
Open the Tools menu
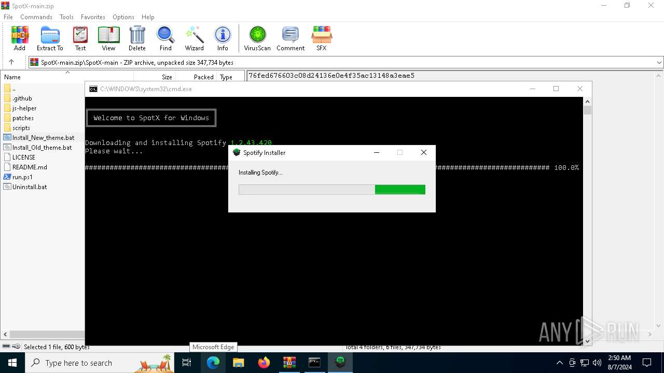coord(66,17)
